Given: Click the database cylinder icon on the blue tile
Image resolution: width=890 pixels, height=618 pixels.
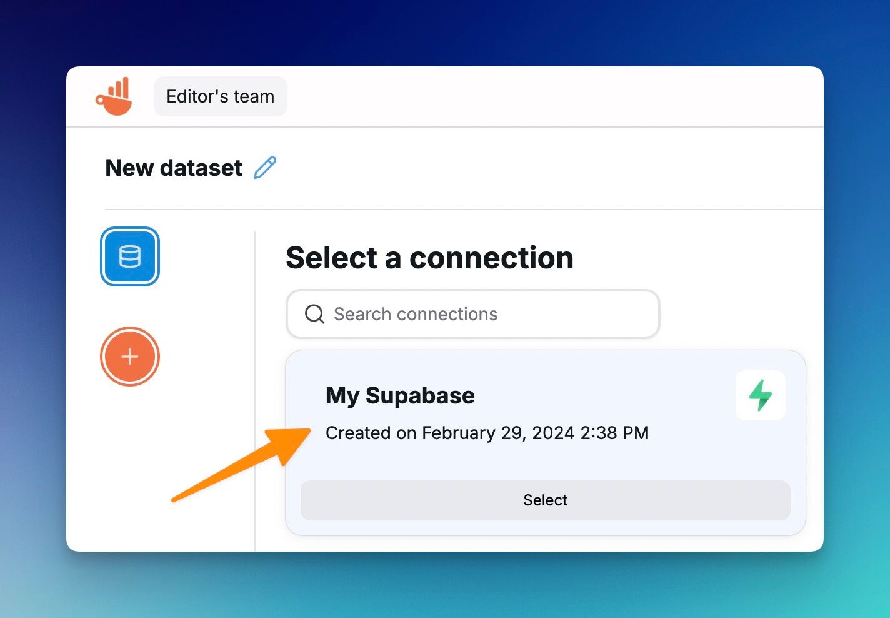Looking at the screenshot, I should (130, 256).
